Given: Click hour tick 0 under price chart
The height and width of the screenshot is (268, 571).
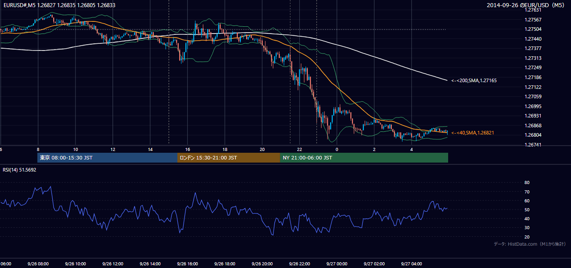Looking at the screenshot, I should [337, 149].
